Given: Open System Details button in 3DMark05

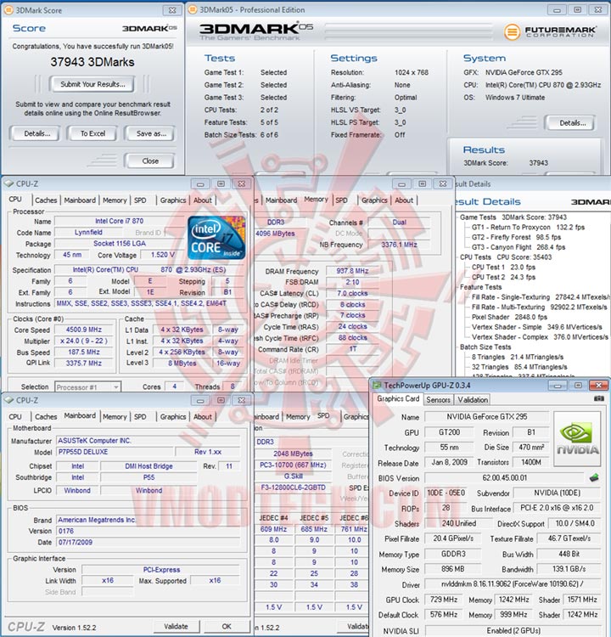Looking at the screenshot, I should [x=572, y=123].
